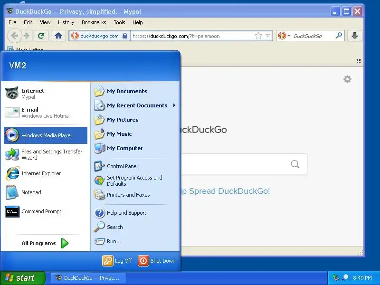
Task: Click the DuckDuckGo page search magnifier
Action: (295, 164)
